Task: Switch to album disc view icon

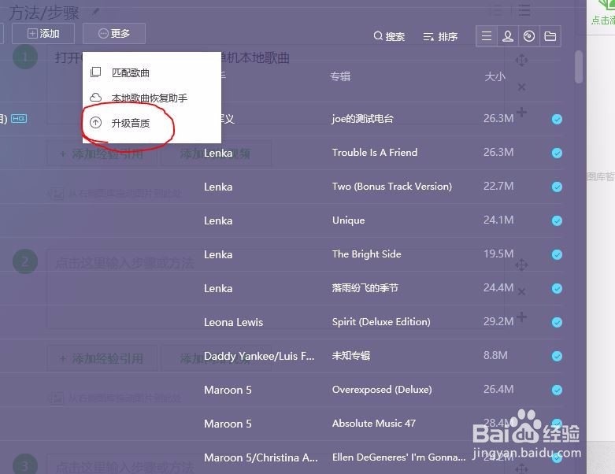Action: pos(529,36)
